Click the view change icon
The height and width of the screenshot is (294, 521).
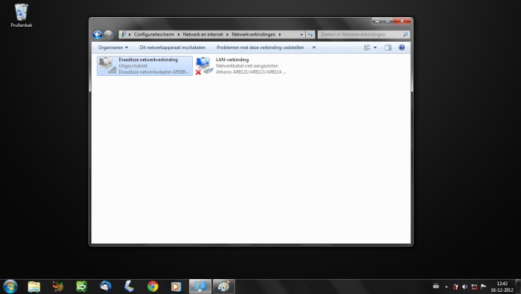(x=367, y=48)
